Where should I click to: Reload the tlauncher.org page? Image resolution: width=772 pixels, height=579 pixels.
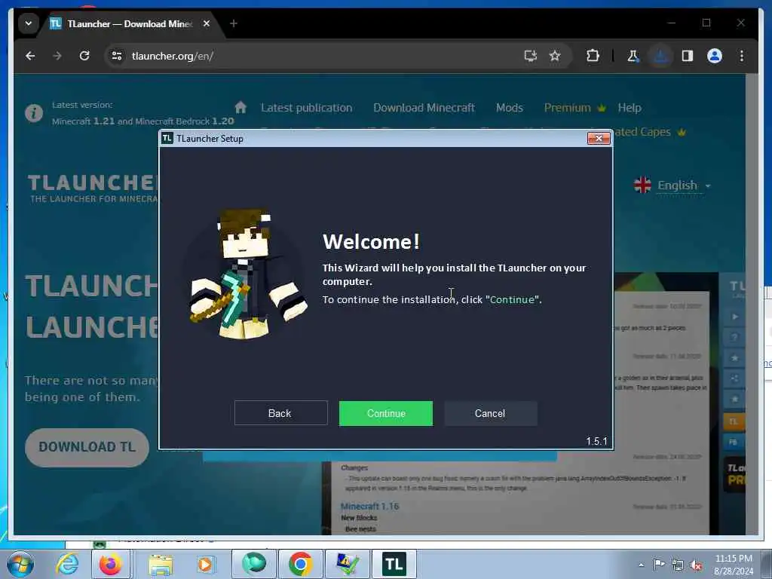tap(84, 56)
